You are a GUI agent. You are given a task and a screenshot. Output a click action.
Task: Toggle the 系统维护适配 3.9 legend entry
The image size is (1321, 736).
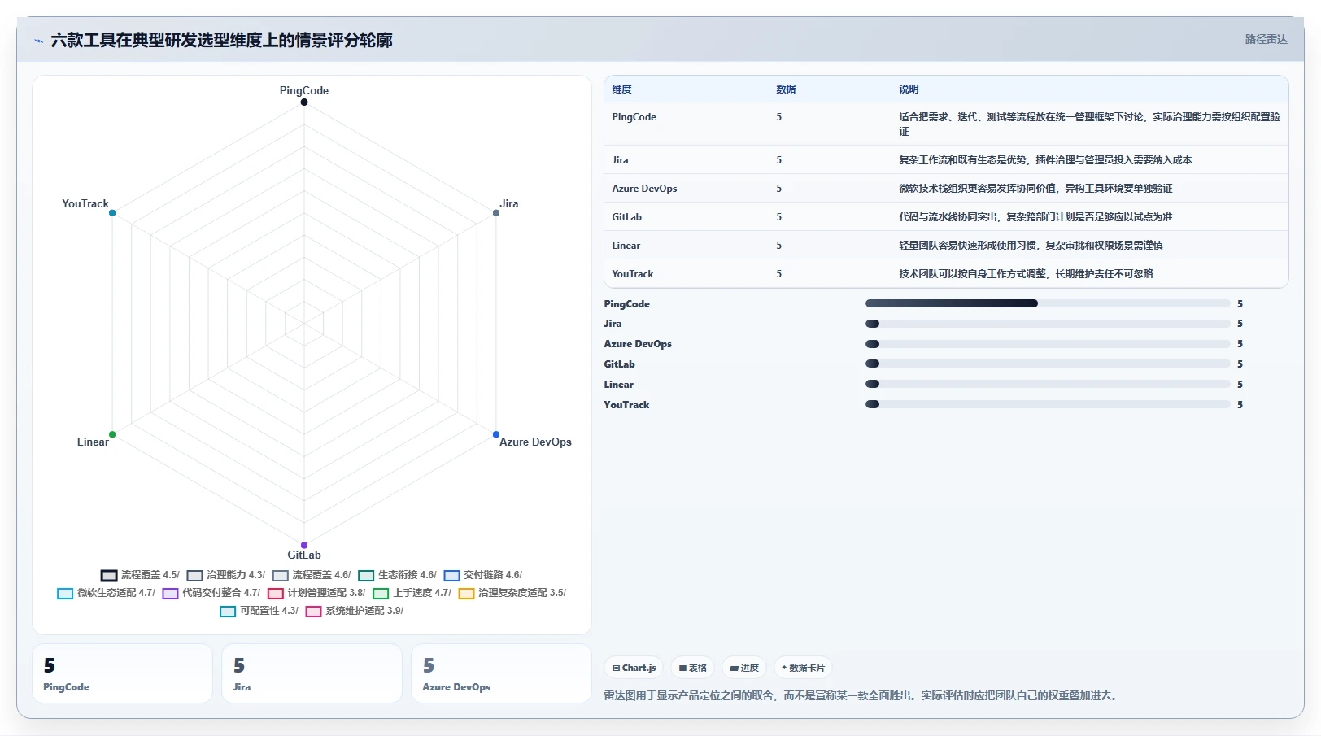(355, 611)
